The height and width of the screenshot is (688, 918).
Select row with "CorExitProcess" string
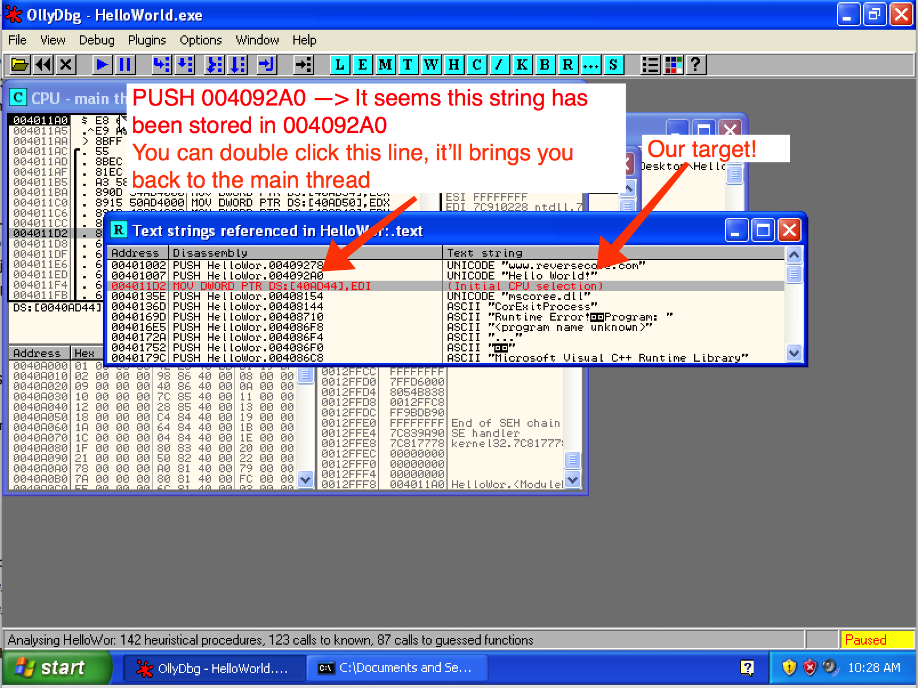(x=446, y=306)
